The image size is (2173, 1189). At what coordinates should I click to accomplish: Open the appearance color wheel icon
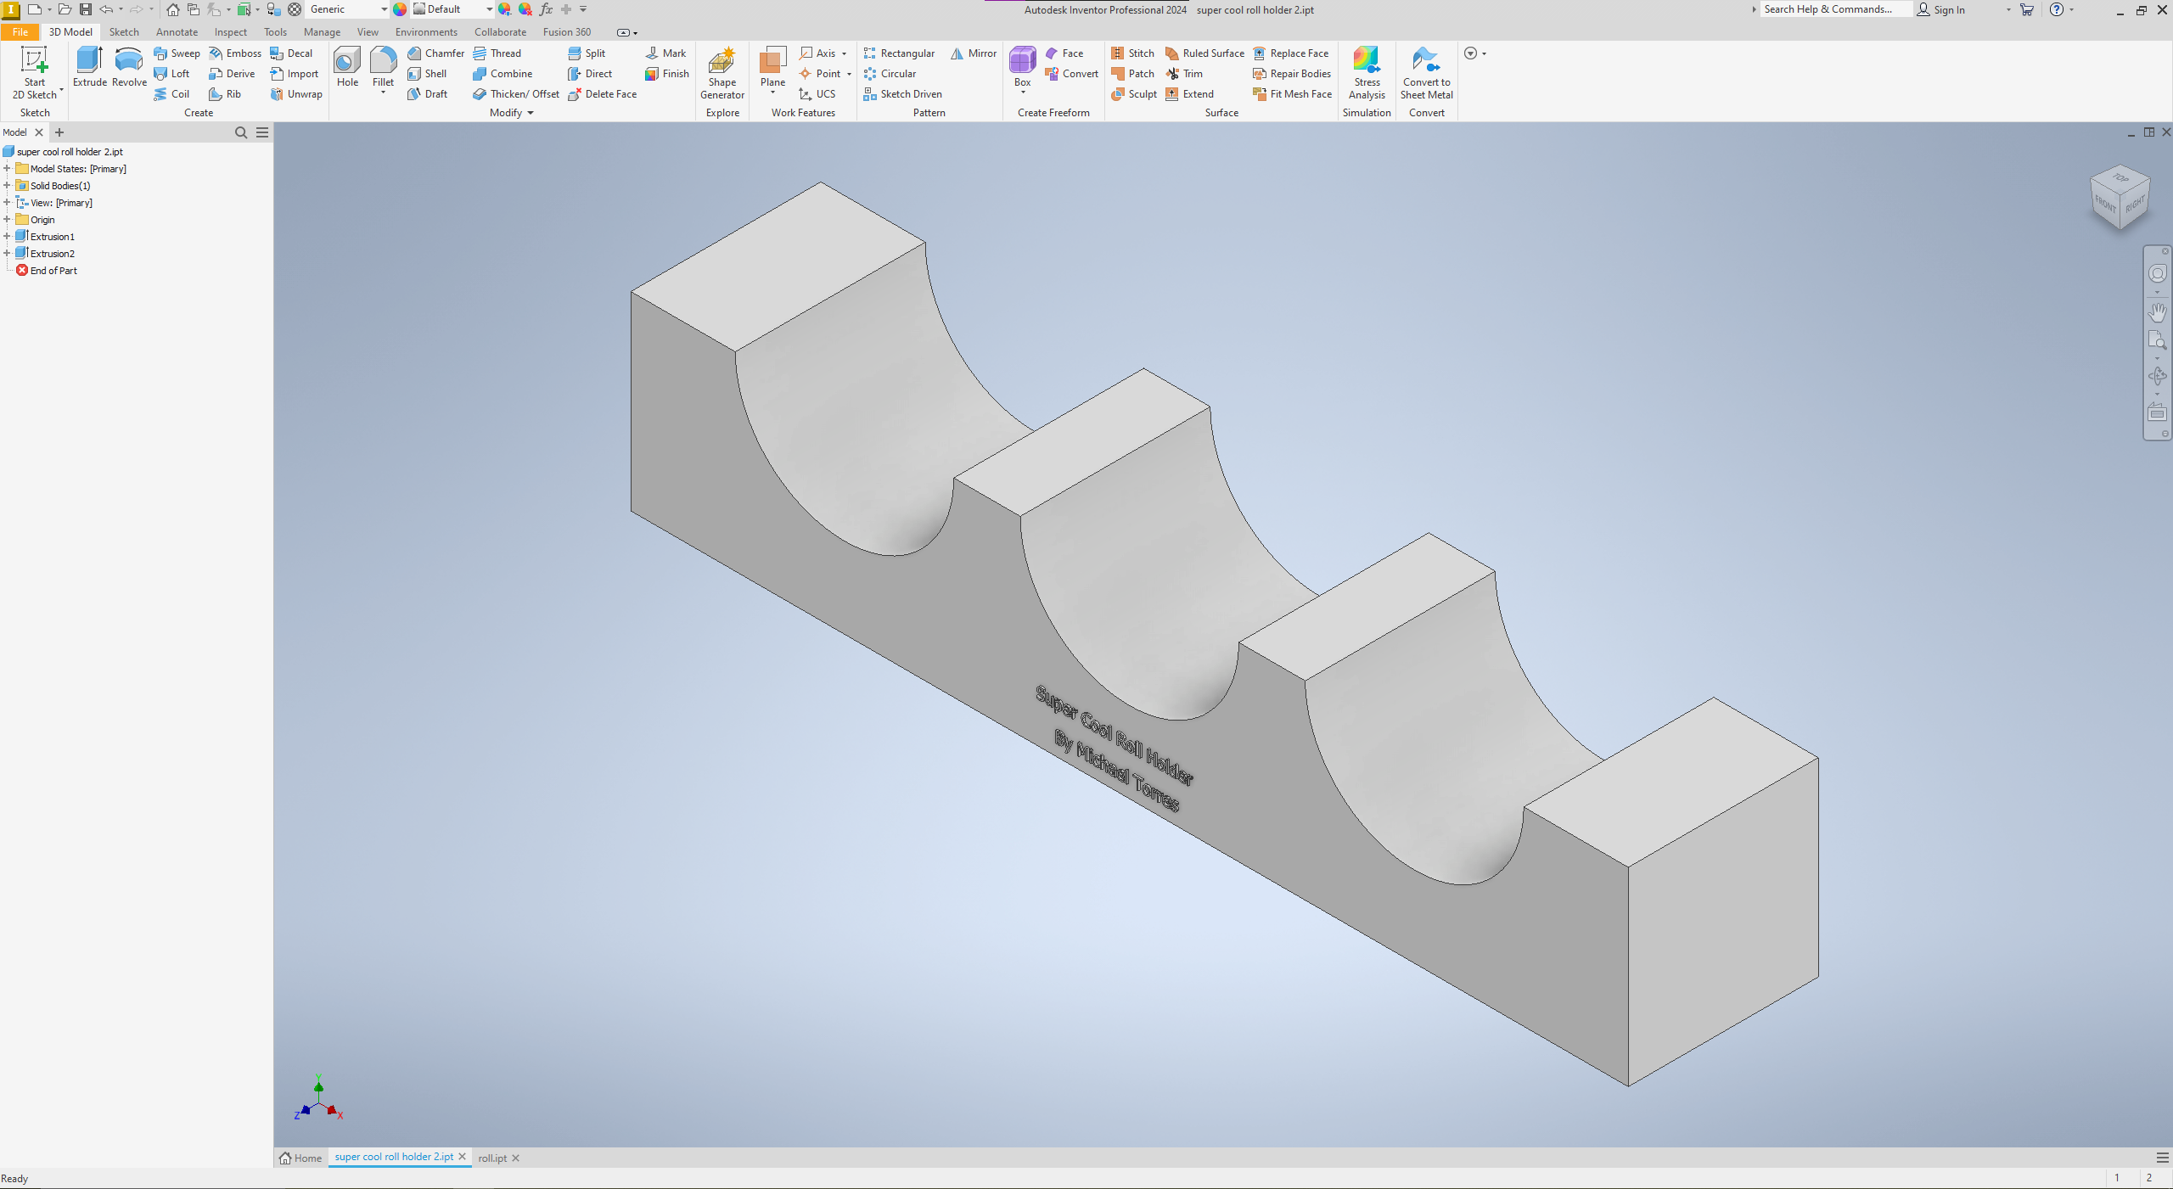click(x=400, y=9)
